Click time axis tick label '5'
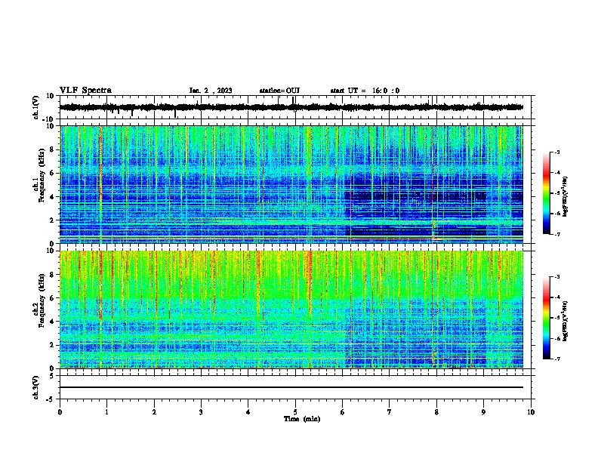The image size is (598, 462). (x=295, y=412)
